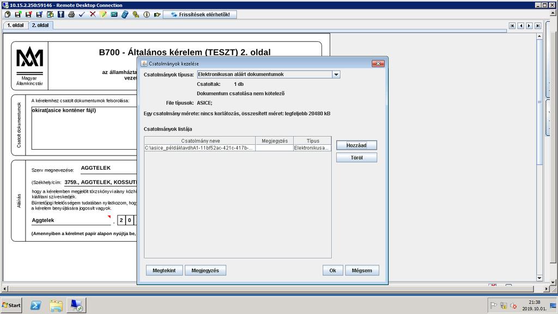558x314 pixels.
Task: Select the asice_példák attachment row
Action: coord(238,148)
